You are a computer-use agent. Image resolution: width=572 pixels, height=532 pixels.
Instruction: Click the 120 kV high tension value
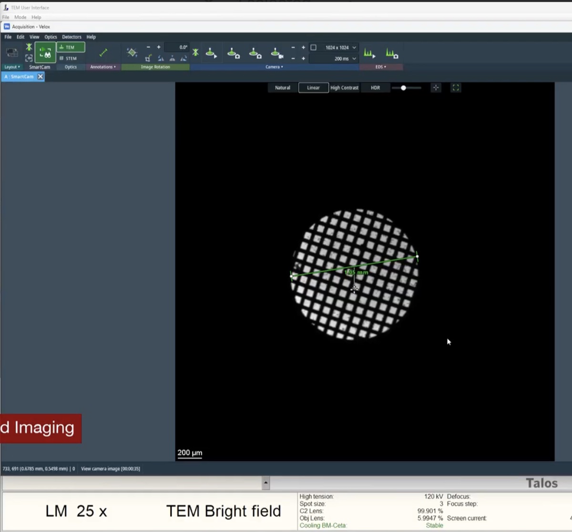pyautogui.click(x=433, y=496)
